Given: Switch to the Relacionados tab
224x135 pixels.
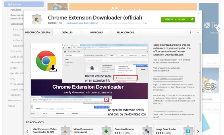Looking at the screenshot, I should tap(125, 32).
